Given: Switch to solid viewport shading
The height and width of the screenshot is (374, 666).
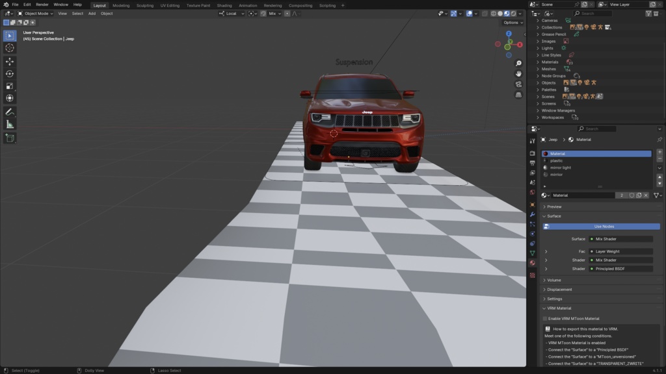Looking at the screenshot, I should [500, 14].
